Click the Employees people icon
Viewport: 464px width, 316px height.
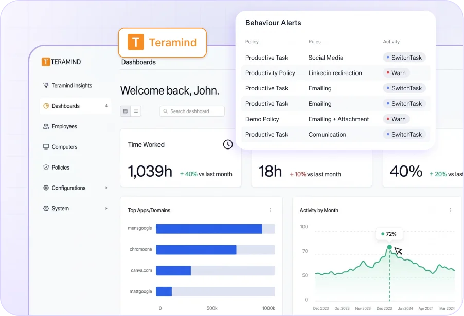pos(46,126)
